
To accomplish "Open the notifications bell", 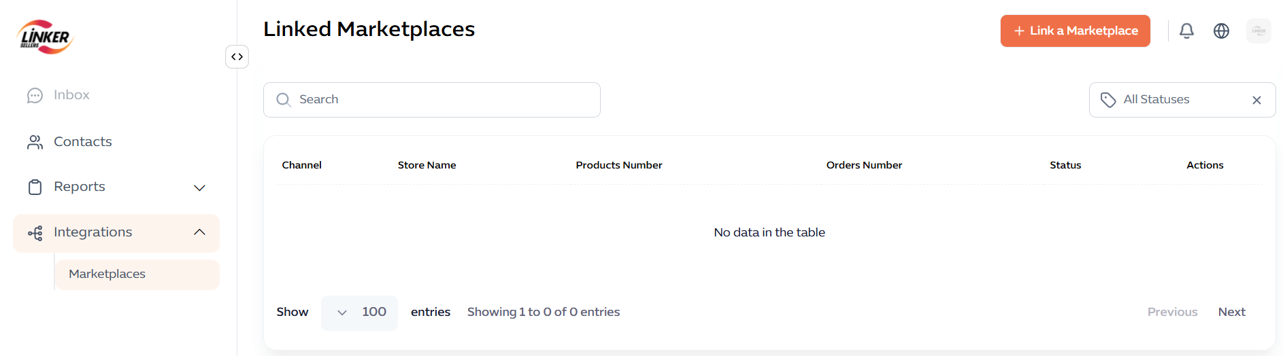I will tap(1186, 31).
